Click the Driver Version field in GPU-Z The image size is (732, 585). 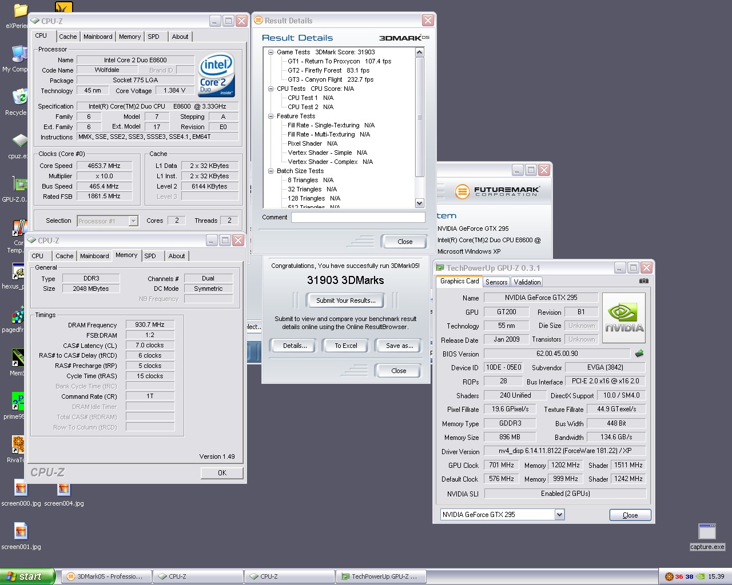(x=565, y=451)
